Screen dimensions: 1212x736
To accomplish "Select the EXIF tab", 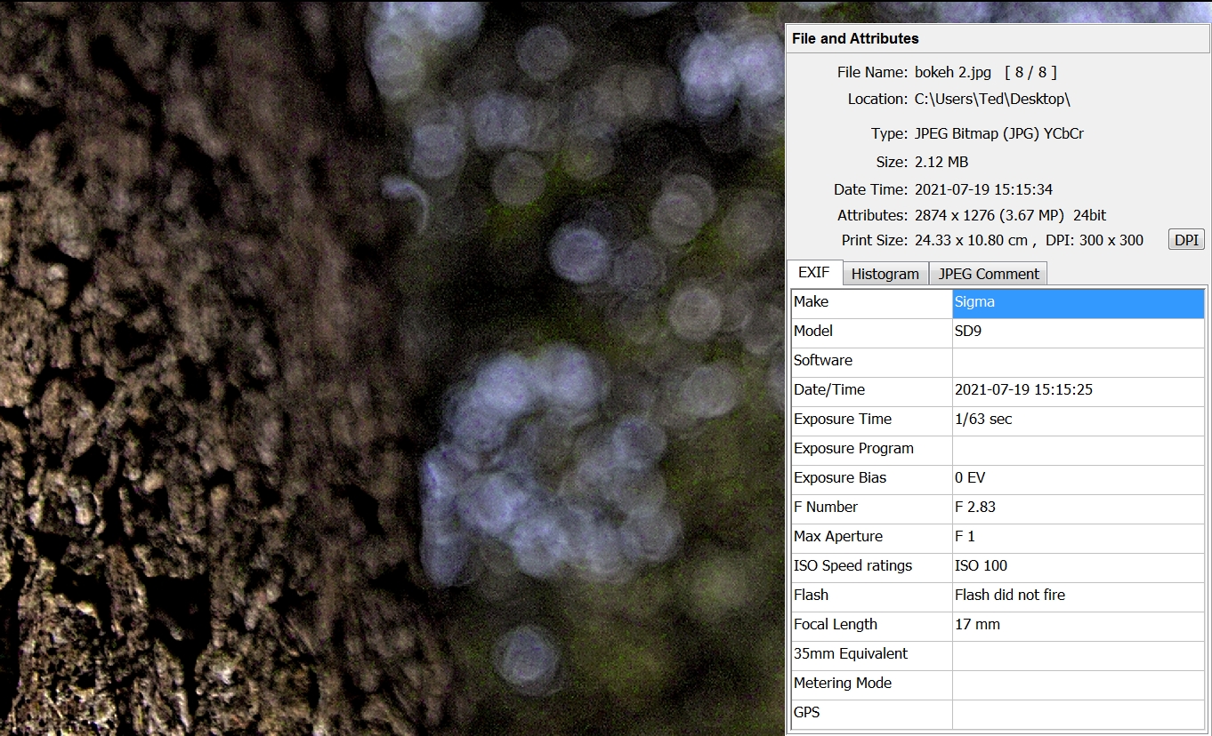I will pos(814,273).
